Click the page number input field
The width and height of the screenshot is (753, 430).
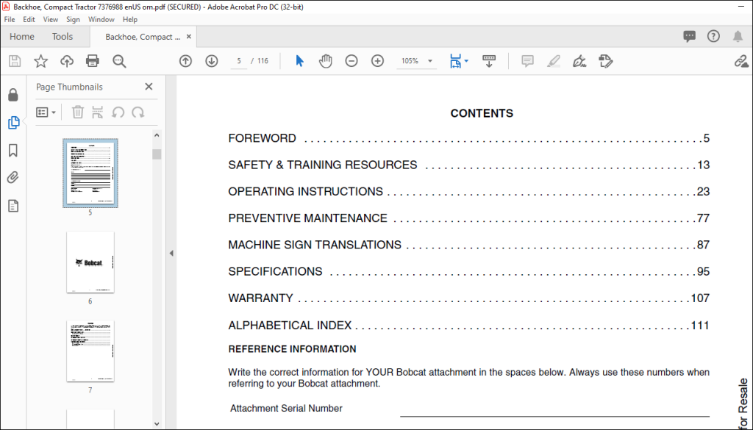239,61
